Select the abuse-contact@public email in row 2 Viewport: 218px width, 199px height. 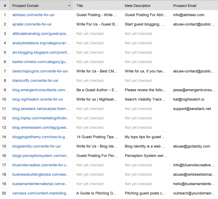pos(193,24)
